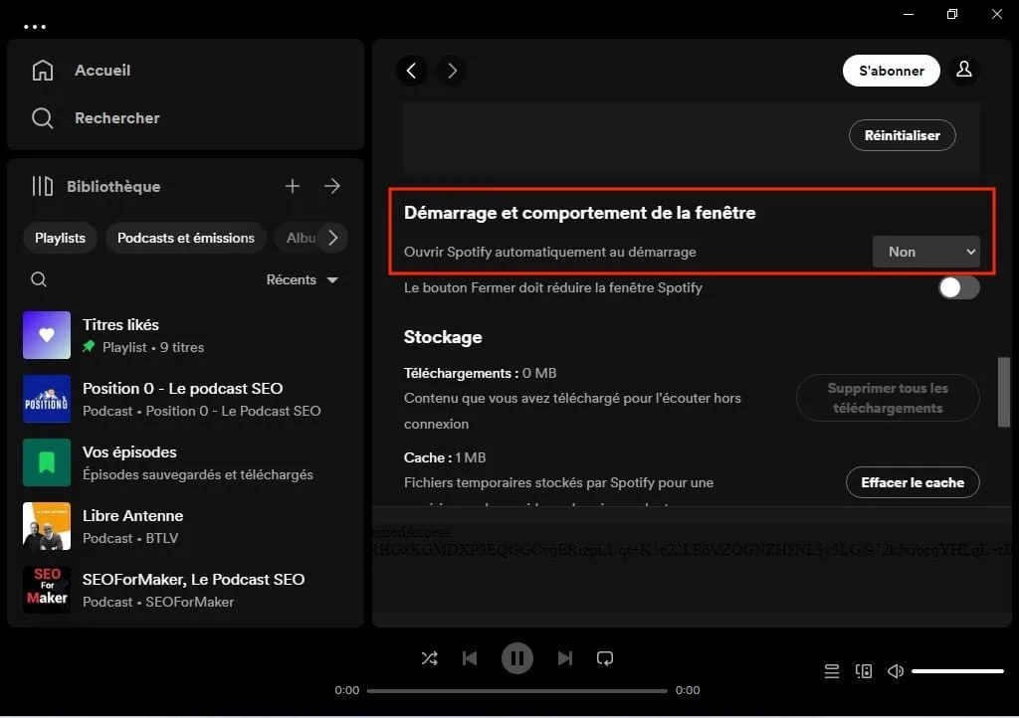Toggle repeat playback mode
The image size is (1019, 718).
(605, 657)
